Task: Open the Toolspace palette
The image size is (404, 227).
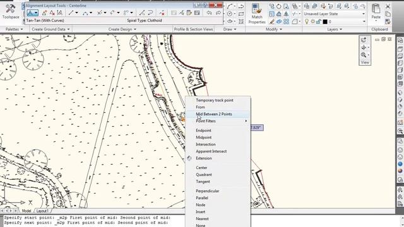Action: tap(11, 12)
